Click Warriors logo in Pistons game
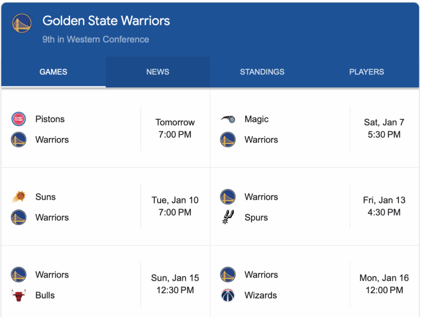The height and width of the screenshot is (317, 421). click(x=19, y=139)
